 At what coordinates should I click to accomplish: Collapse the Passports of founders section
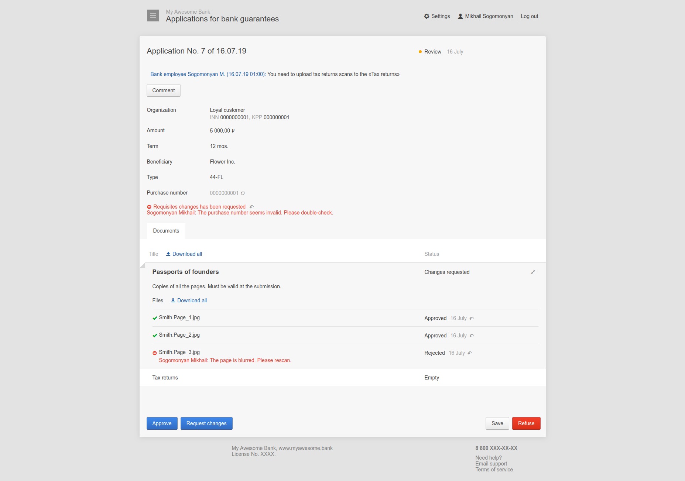(533, 272)
